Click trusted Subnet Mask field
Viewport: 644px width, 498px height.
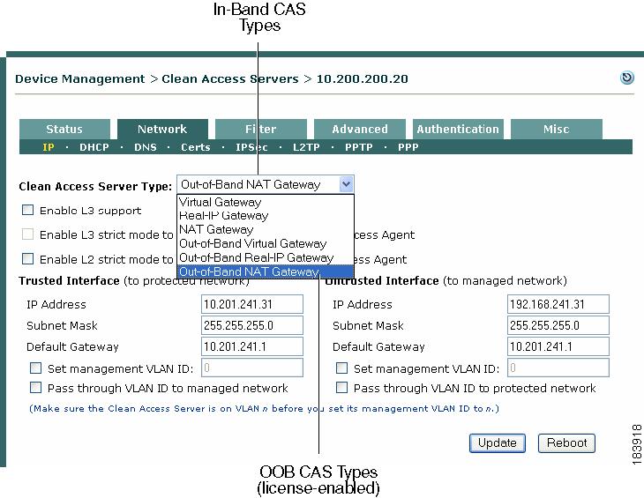point(252,325)
